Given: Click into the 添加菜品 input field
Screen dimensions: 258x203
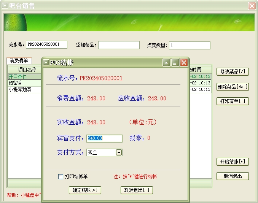Looking at the screenshot, I should [119, 45].
